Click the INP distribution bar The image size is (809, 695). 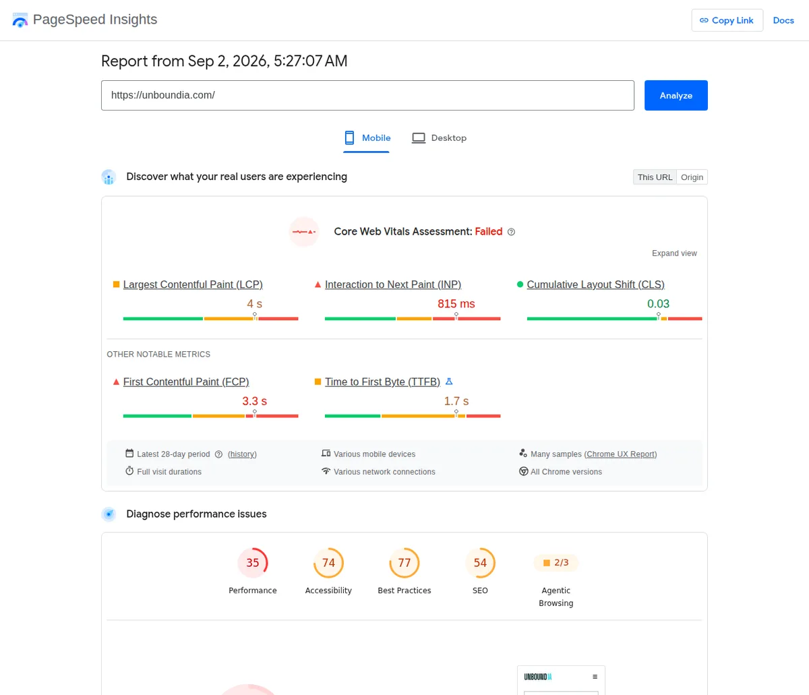pos(413,318)
